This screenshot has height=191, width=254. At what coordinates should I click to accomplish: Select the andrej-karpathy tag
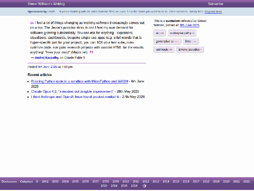pyautogui.click(x=182, y=33)
